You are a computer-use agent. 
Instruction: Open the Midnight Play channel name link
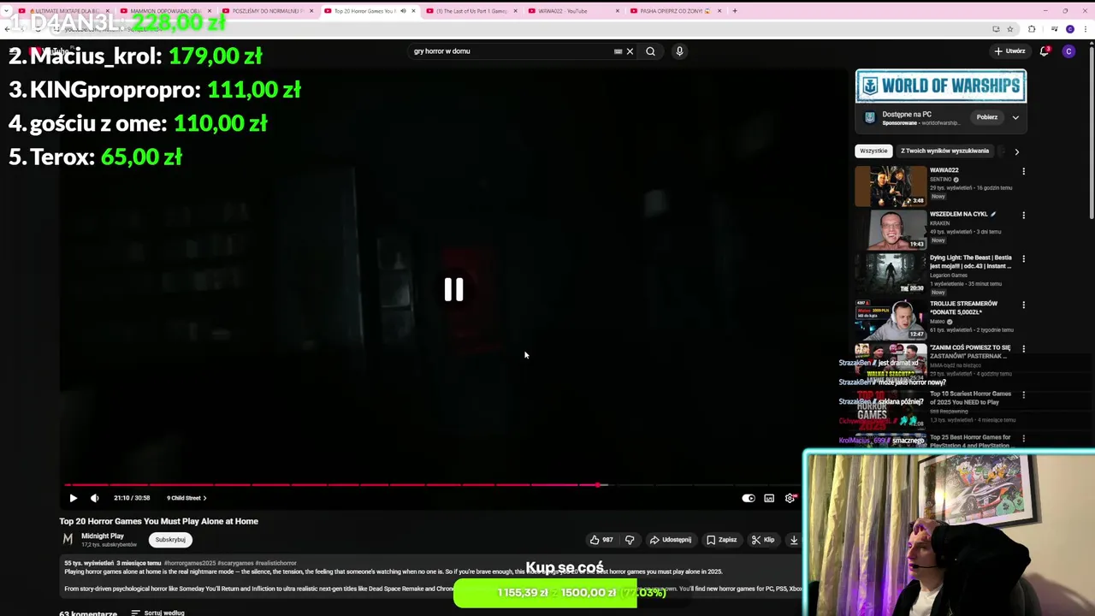click(103, 536)
